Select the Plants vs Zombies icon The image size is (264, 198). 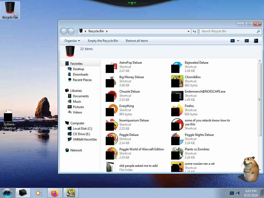coord(177,154)
